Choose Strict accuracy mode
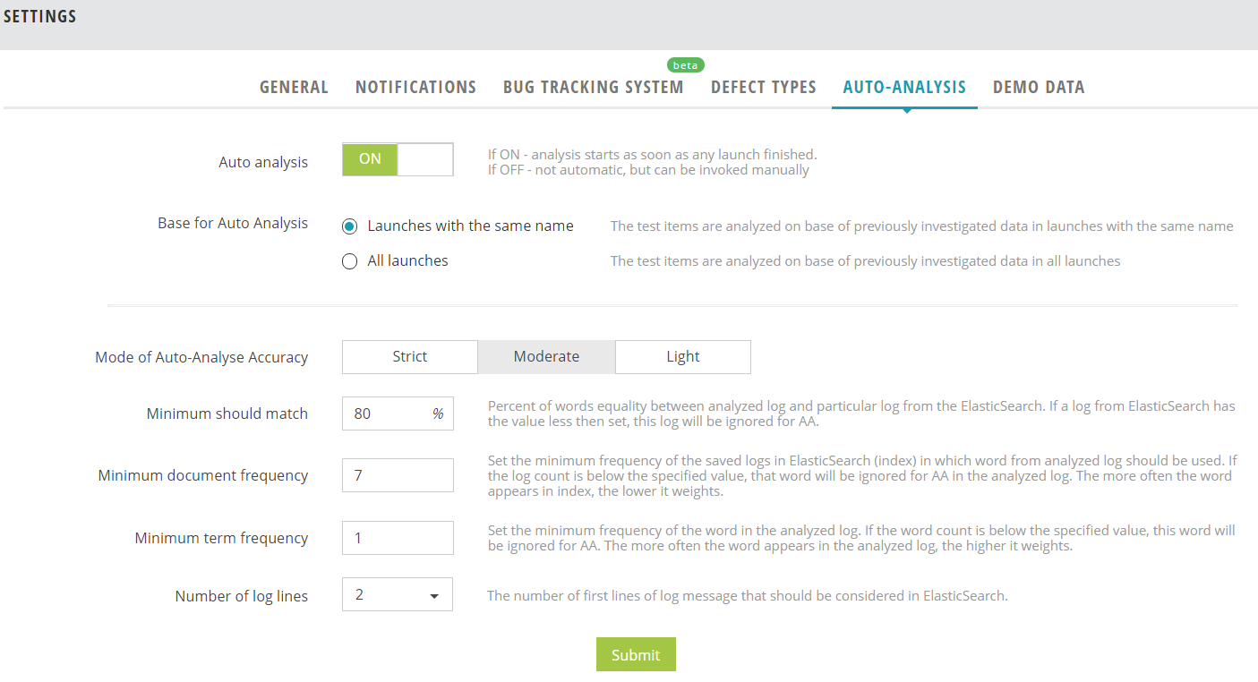This screenshot has width=1258, height=682. tap(410, 356)
